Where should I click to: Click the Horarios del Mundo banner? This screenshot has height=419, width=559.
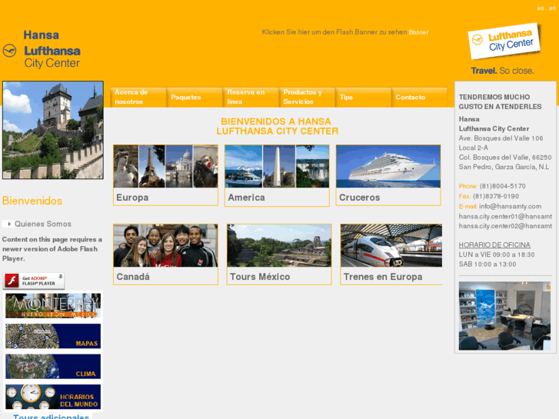point(53,397)
